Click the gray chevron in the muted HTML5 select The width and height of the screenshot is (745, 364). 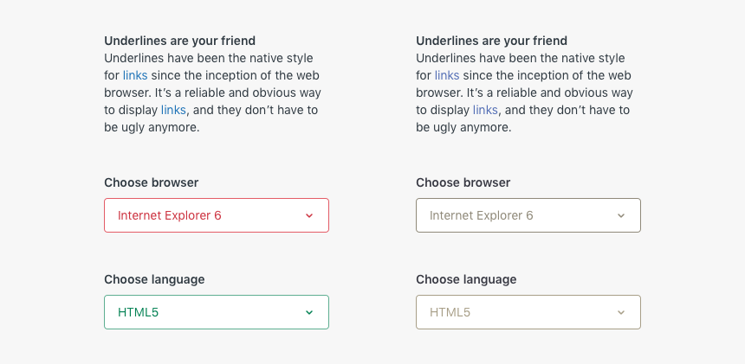click(621, 313)
